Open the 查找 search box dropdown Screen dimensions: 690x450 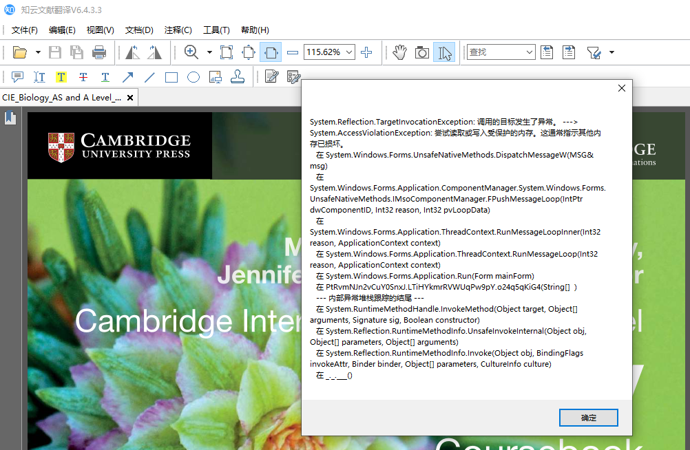[530, 52]
